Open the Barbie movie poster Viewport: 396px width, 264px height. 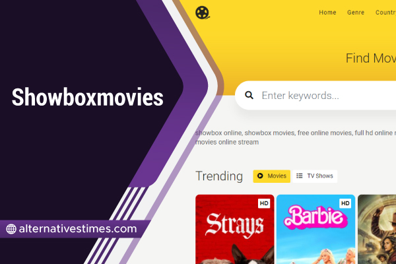click(x=315, y=229)
